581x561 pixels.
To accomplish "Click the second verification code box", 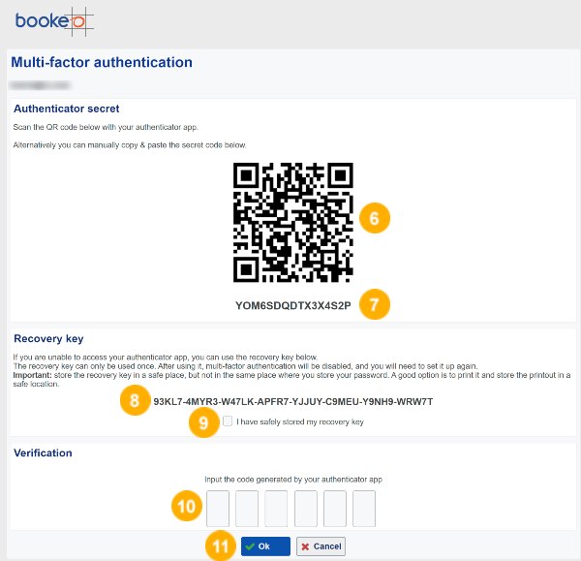I will coord(247,509).
